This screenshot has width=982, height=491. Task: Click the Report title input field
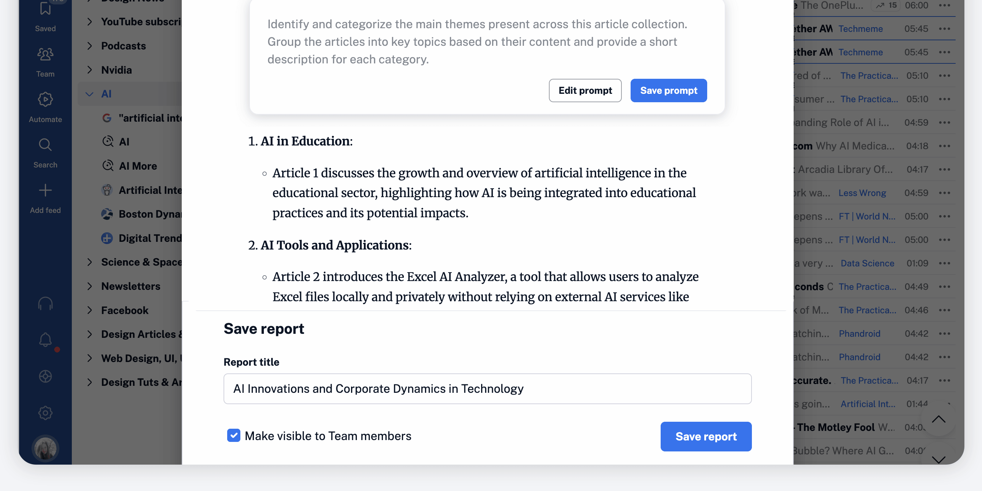[x=487, y=389]
